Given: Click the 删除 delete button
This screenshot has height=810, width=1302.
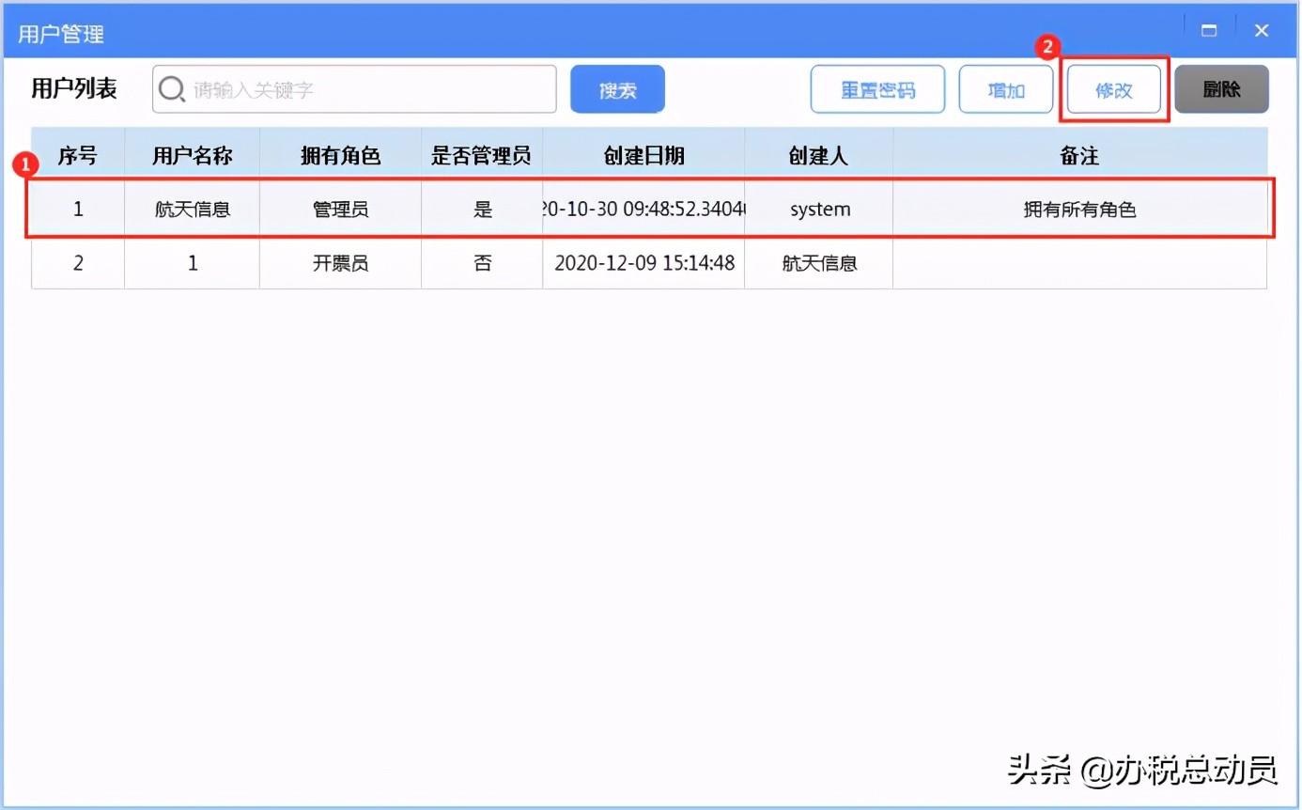Looking at the screenshot, I should (1221, 88).
